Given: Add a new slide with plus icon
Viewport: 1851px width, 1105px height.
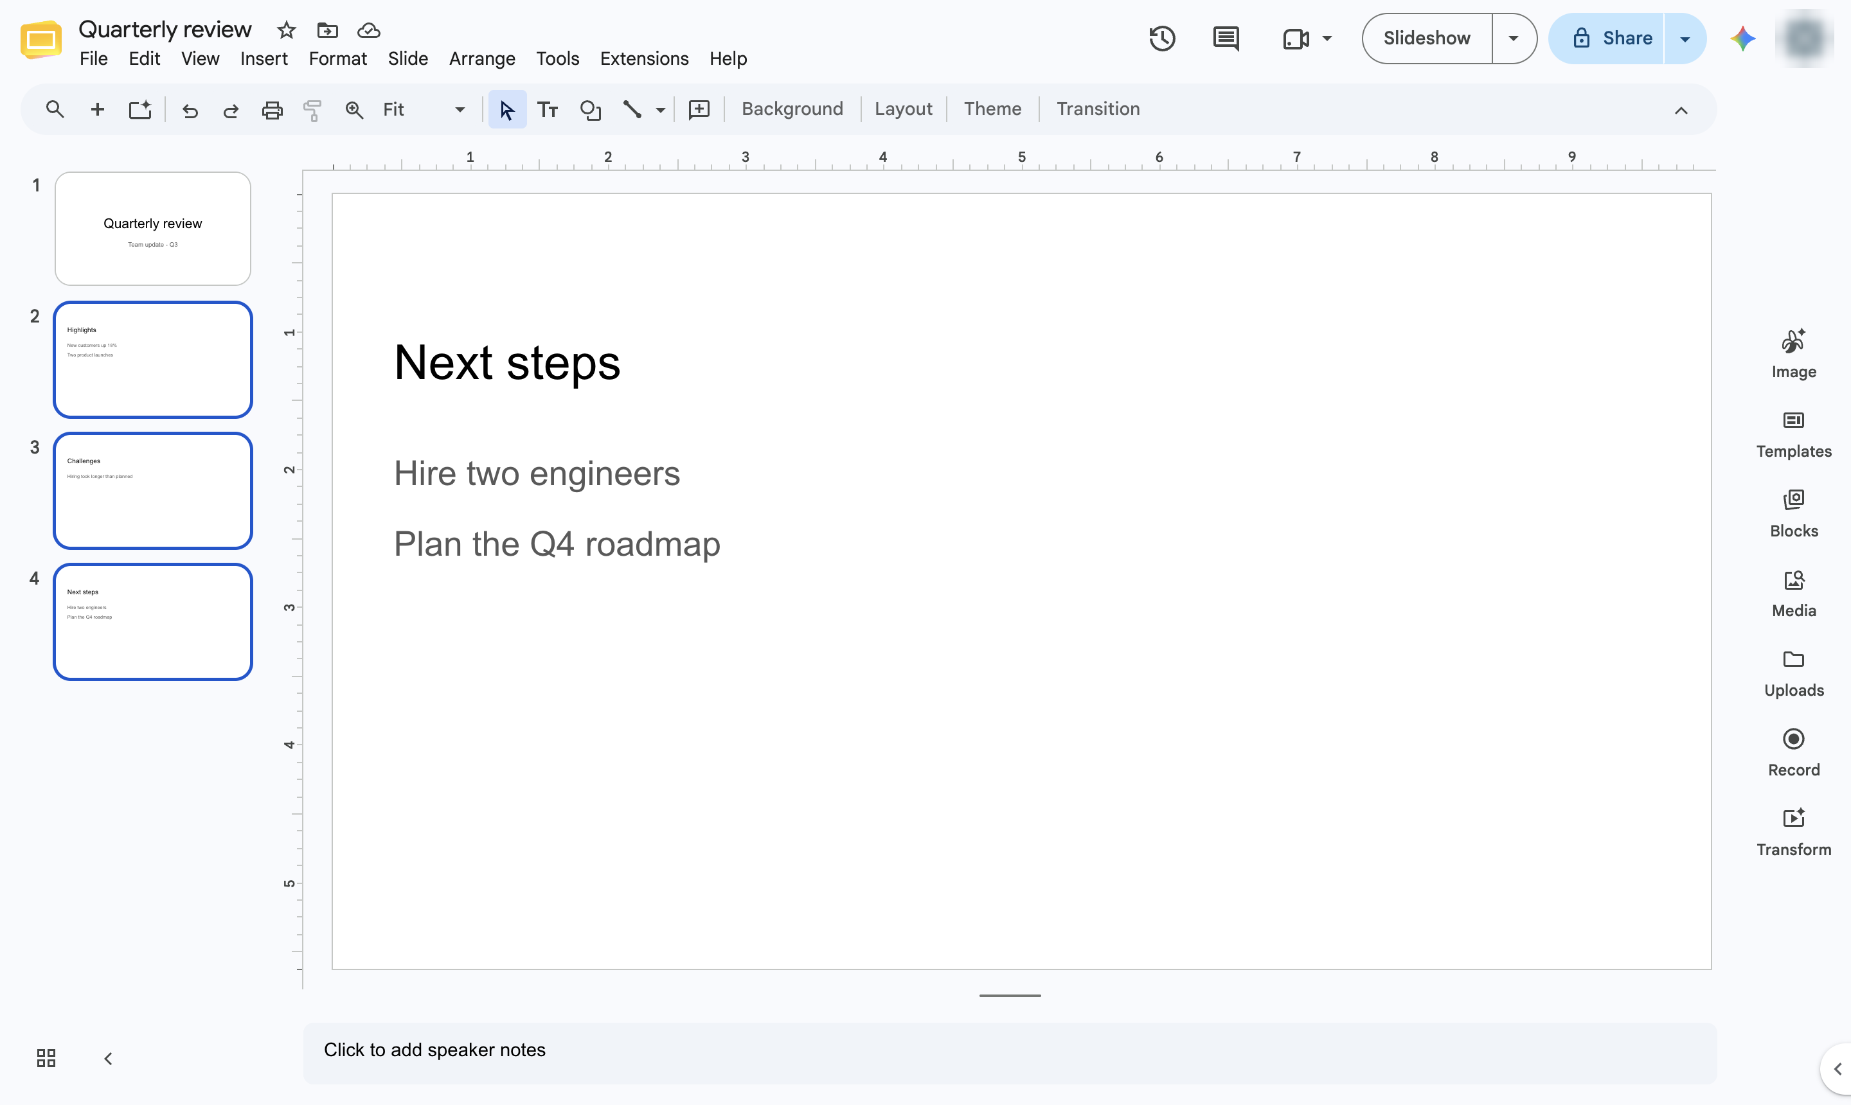Looking at the screenshot, I should click(97, 109).
